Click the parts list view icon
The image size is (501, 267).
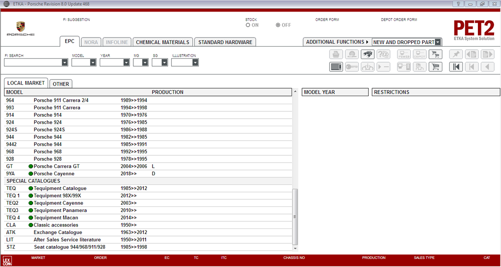(336, 67)
